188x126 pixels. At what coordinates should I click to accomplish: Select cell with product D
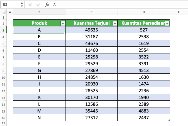pyautogui.click(x=39, y=50)
